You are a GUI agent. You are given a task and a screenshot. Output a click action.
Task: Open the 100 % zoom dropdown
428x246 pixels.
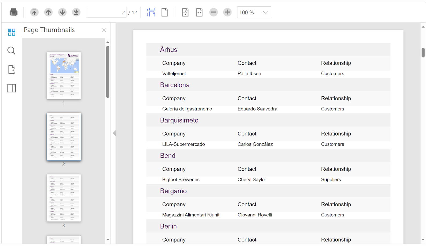pyautogui.click(x=254, y=12)
